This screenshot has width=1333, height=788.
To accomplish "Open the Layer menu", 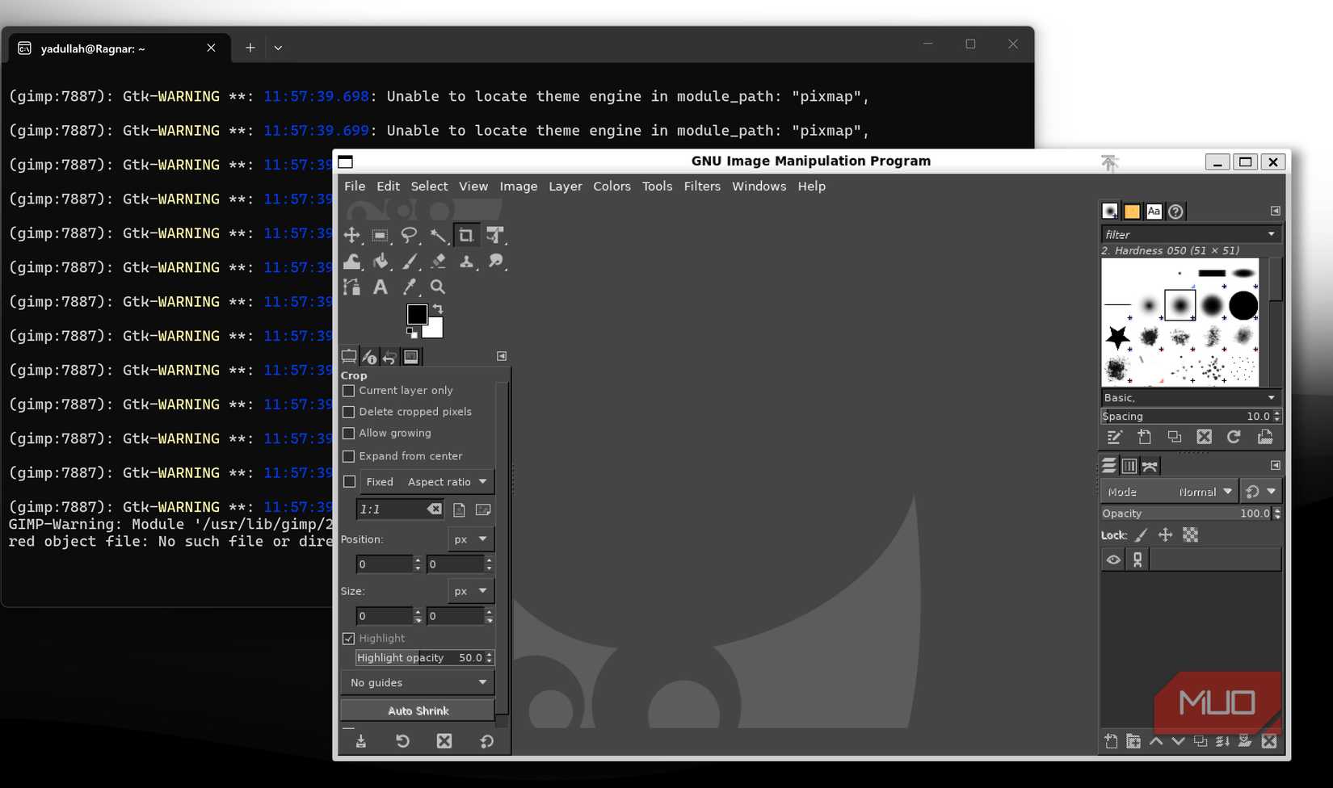I will (566, 187).
